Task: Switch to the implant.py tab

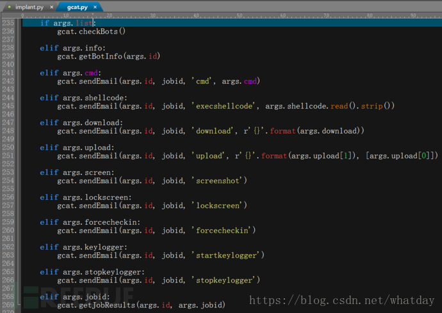Action: 29,7
